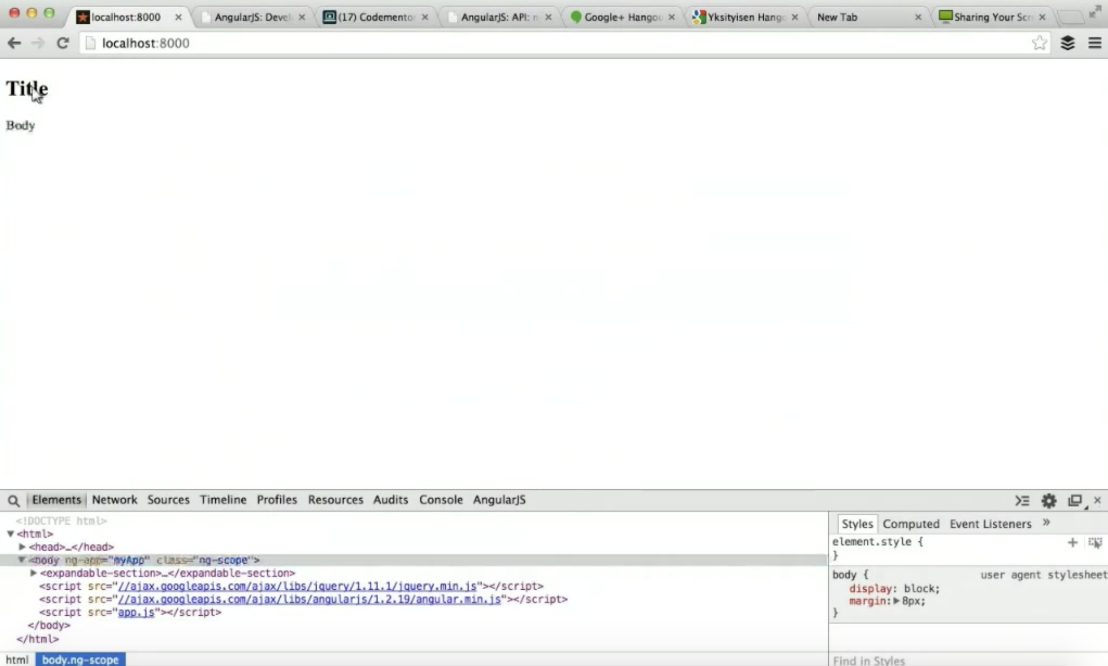Click the DevTools inspect element magnifier icon

point(14,500)
